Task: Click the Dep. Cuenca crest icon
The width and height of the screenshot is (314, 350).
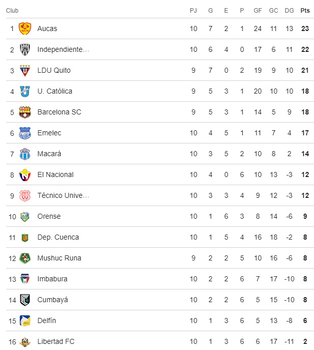Action: pyautogui.click(x=25, y=237)
